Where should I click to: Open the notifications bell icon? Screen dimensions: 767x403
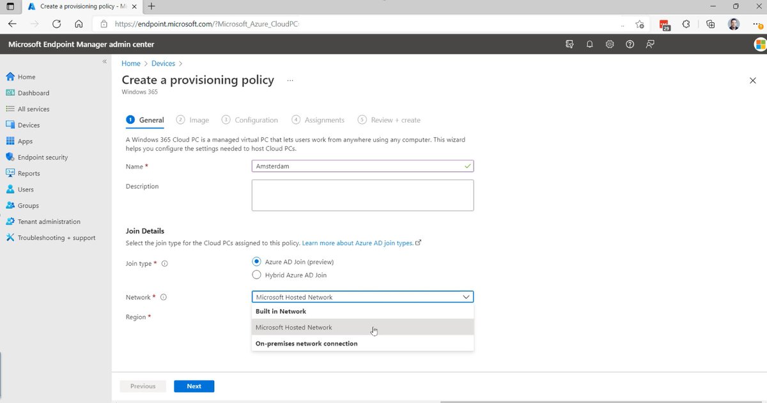589,44
